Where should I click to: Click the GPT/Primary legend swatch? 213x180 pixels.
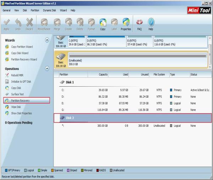(6, 170)
